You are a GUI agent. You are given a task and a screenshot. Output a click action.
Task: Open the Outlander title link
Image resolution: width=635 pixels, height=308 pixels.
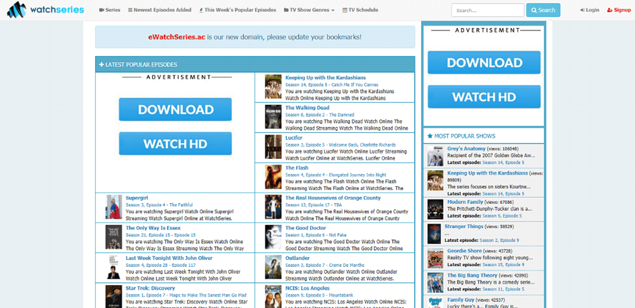[298, 258]
